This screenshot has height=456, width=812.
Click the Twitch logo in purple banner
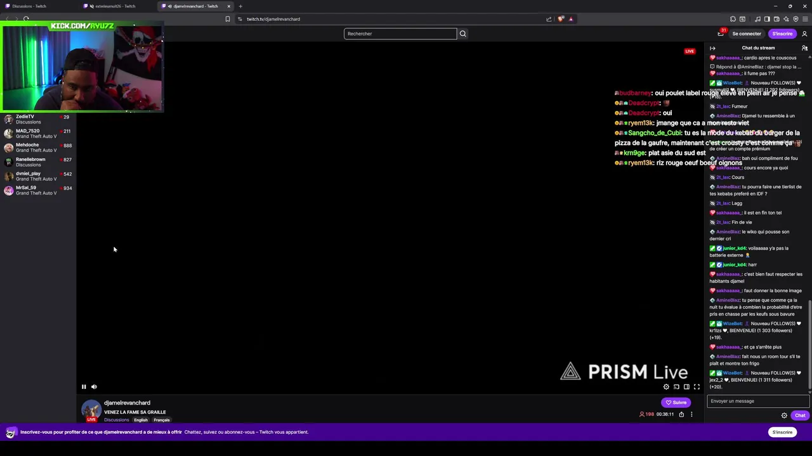tap(10, 433)
